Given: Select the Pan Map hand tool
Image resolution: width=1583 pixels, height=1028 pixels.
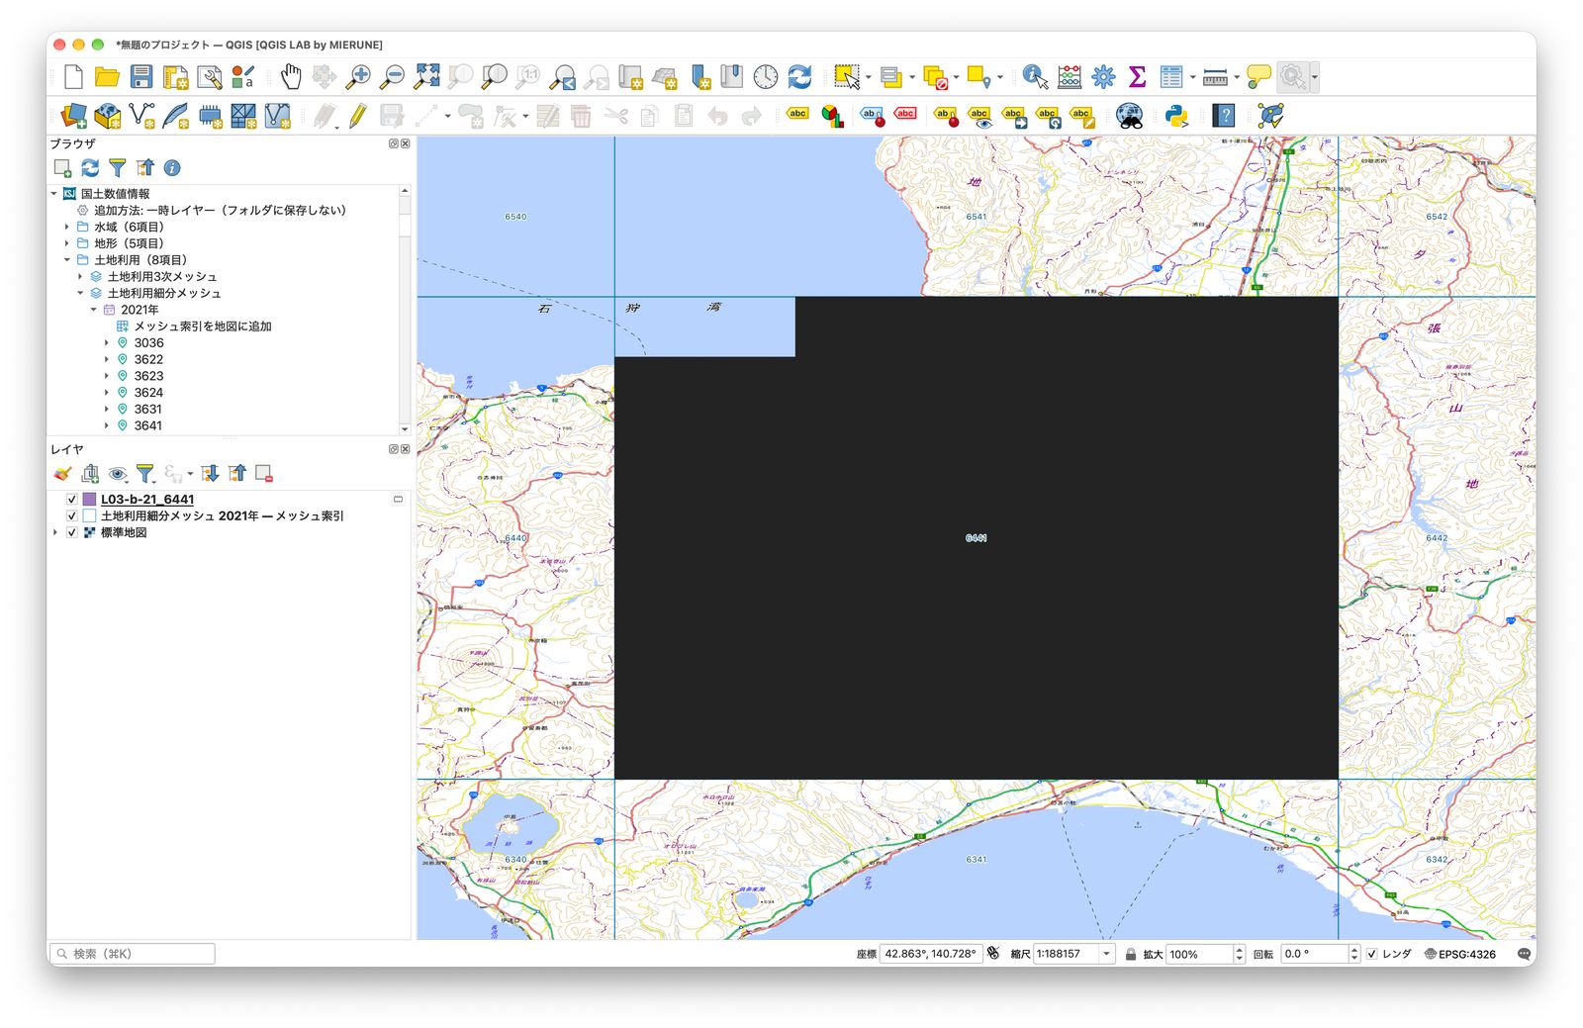Looking at the screenshot, I should (x=290, y=76).
